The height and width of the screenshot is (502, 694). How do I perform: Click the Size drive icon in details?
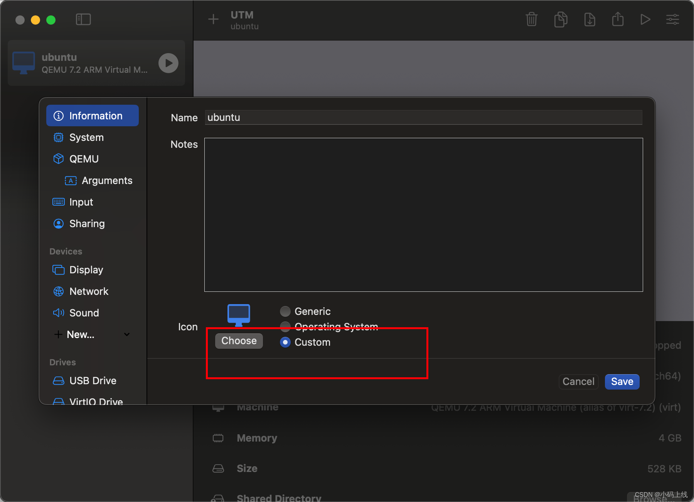(218, 469)
